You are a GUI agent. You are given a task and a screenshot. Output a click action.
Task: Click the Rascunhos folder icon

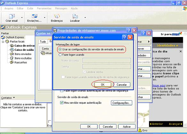[x=12, y=62]
